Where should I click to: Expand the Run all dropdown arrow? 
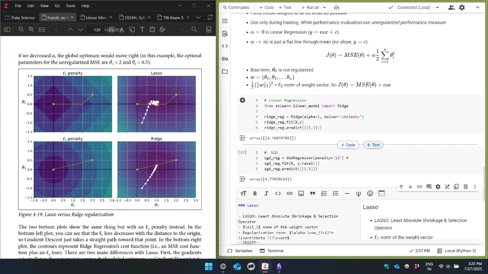[x=325, y=7]
